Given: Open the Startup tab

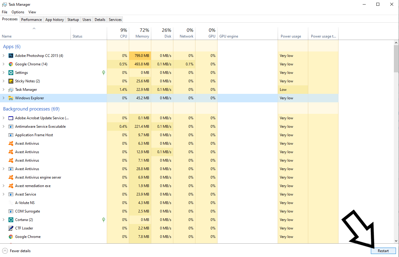Looking at the screenshot, I should pyautogui.click(x=73, y=20).
